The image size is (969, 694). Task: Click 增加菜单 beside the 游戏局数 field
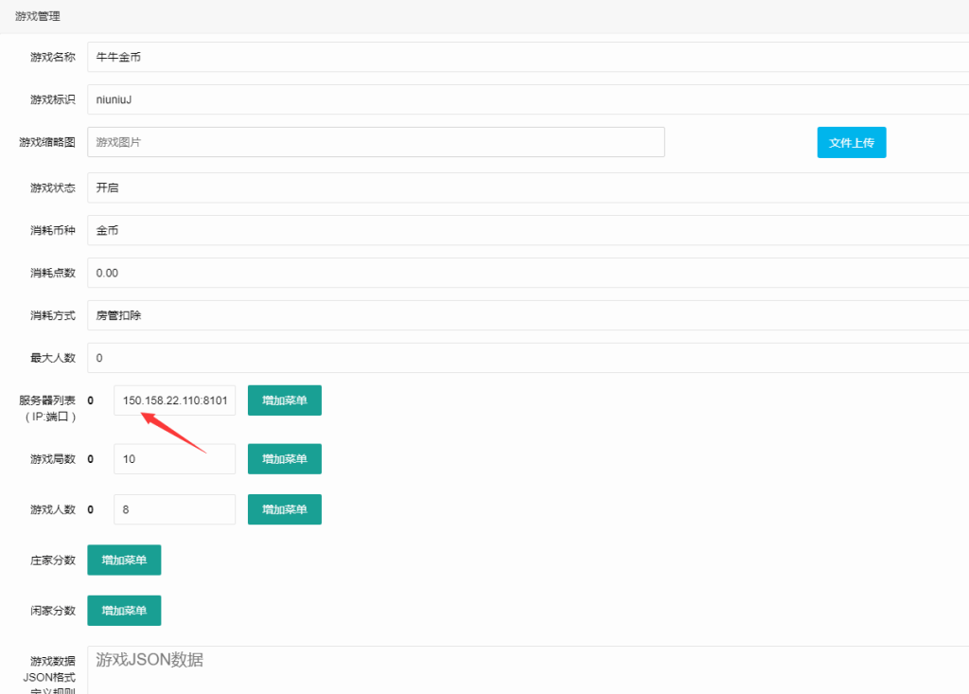[x=285, y=459]
